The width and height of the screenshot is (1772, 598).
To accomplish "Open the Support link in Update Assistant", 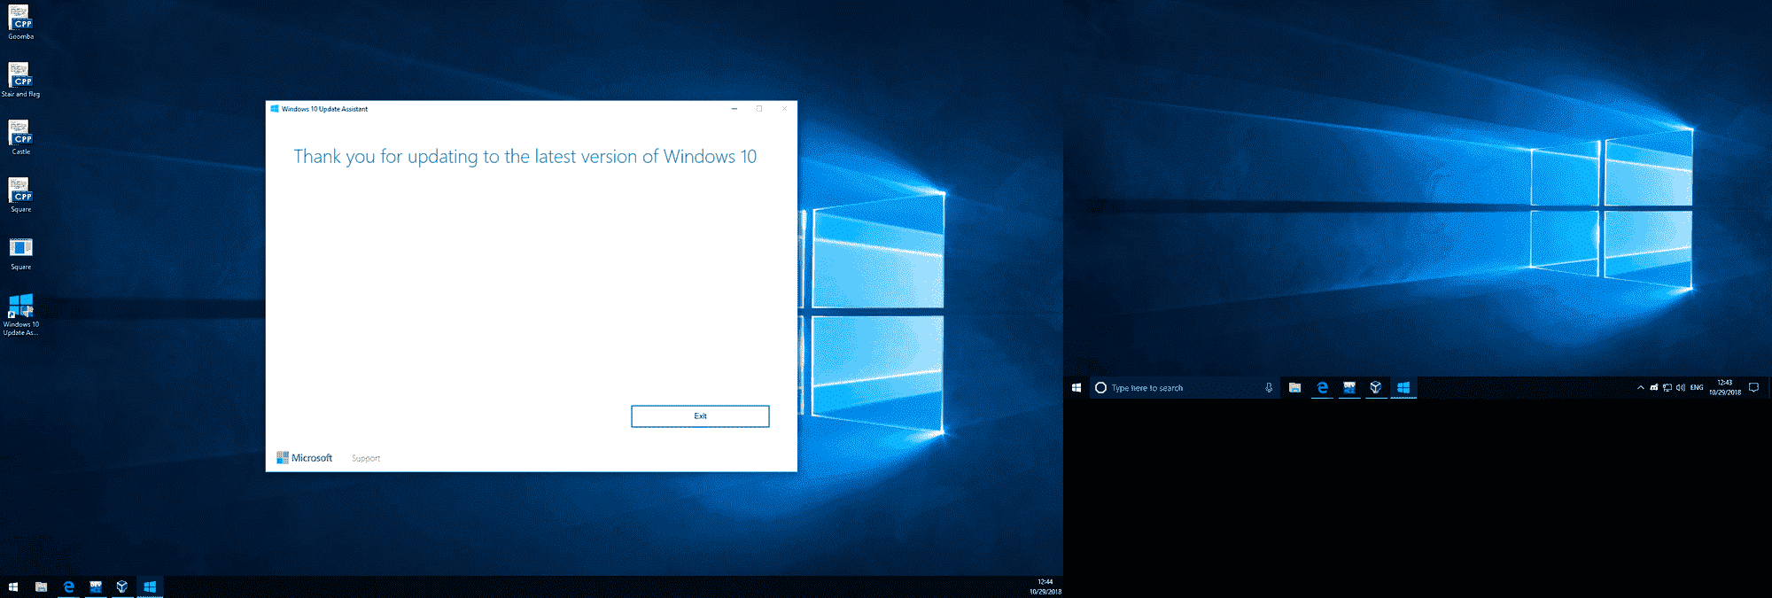I will click(366, 458).
